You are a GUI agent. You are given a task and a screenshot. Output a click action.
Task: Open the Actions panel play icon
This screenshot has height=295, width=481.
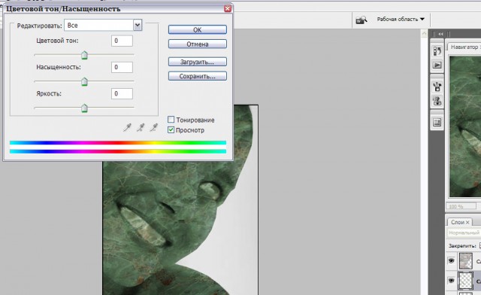[x=437, y=65]
